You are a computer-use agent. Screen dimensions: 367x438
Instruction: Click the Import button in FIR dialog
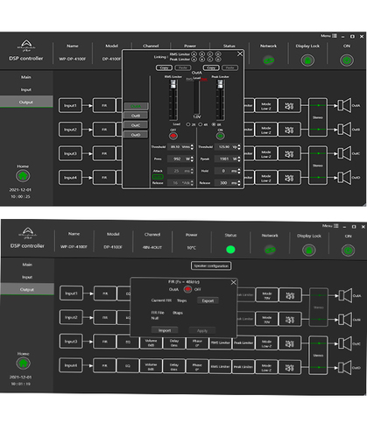(165, 330)
